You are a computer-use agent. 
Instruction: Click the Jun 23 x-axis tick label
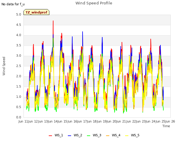(x=141, y=121)
